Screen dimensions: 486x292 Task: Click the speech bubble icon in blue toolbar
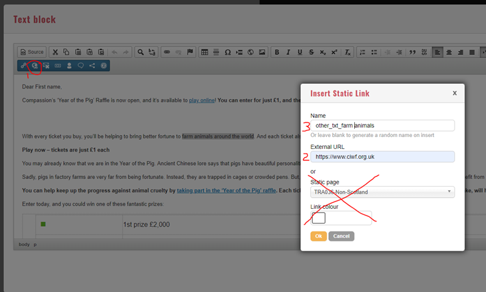(x=81, y=66)
